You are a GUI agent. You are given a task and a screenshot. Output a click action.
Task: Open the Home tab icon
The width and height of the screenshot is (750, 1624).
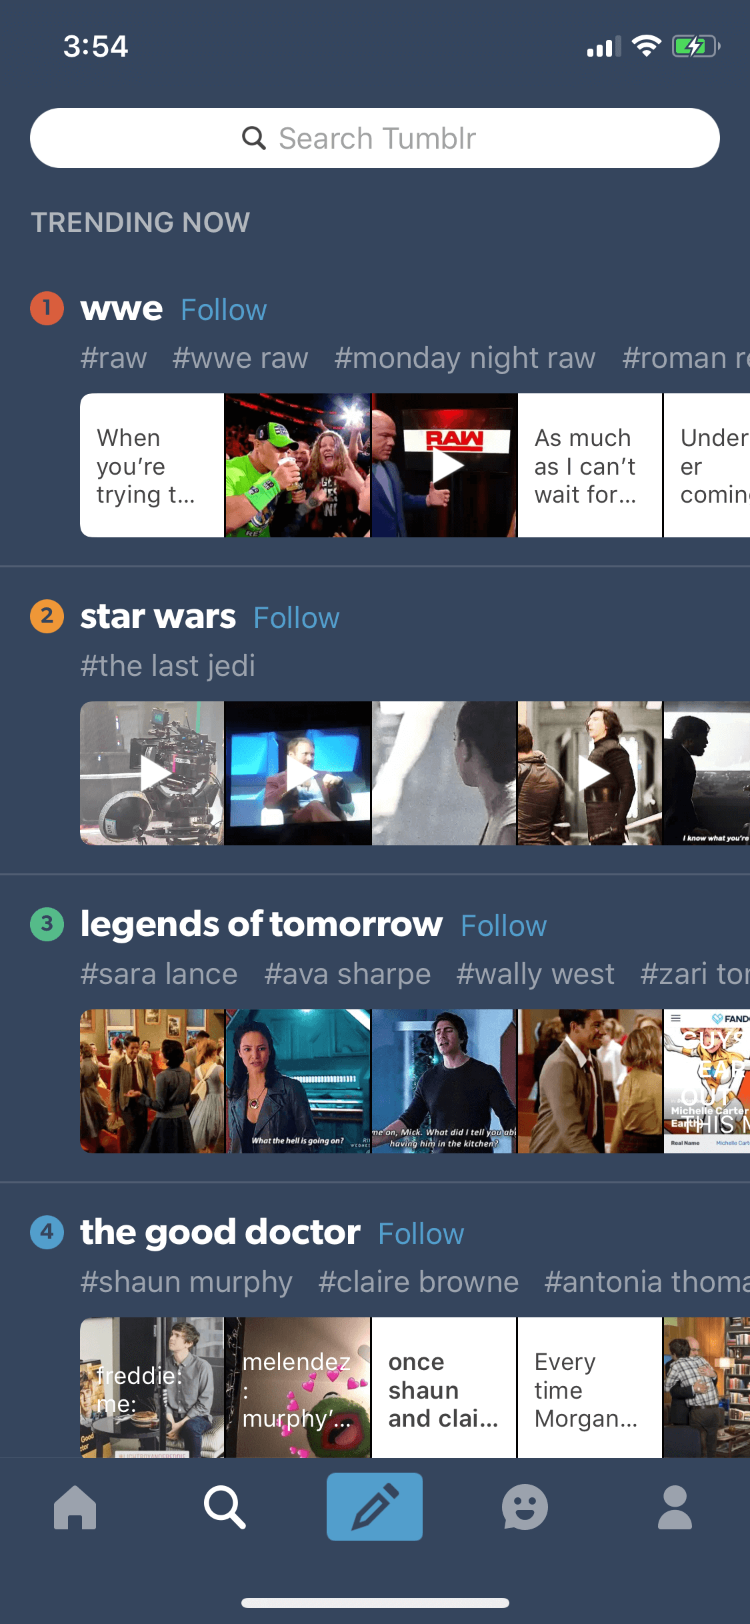[x=75, y=1507]
